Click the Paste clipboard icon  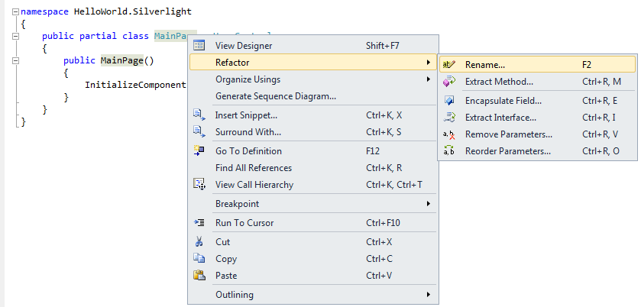pos(199,275)
